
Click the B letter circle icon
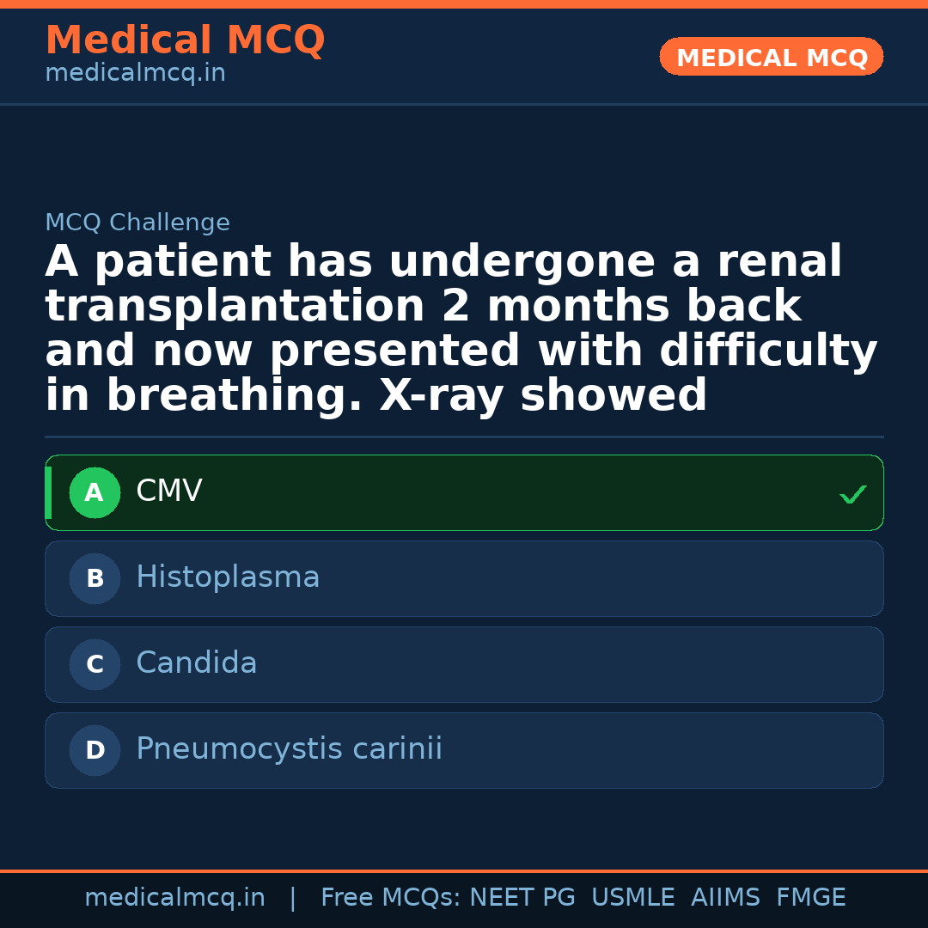[95, 579]
